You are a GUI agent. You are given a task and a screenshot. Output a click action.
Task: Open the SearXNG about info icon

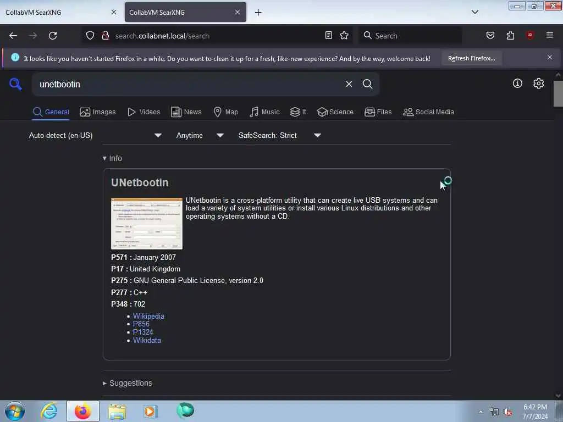tap(517, 84)
